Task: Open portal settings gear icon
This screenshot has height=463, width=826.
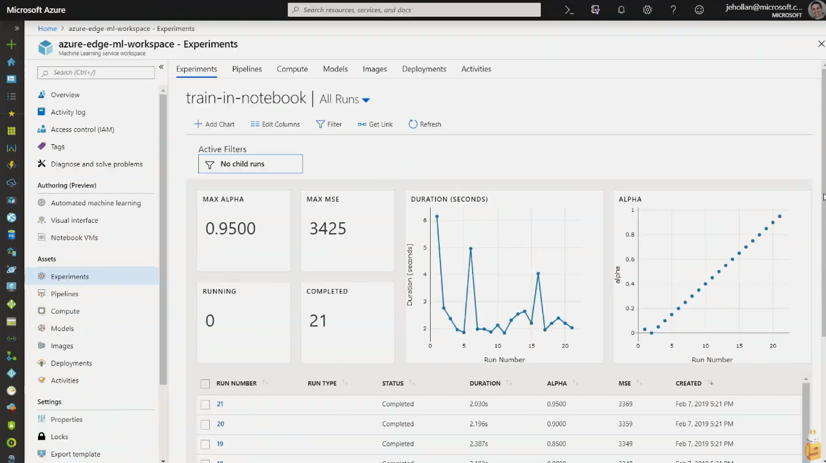Action: [x=647, y=10]
